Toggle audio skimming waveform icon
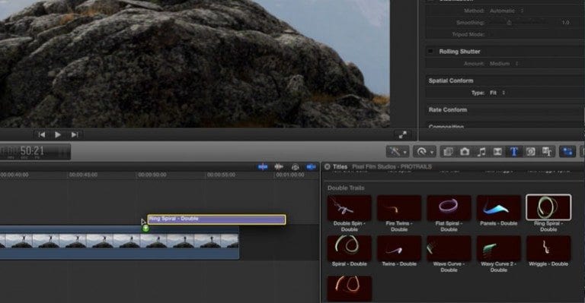The image size is (585, 303). point(279,167)
